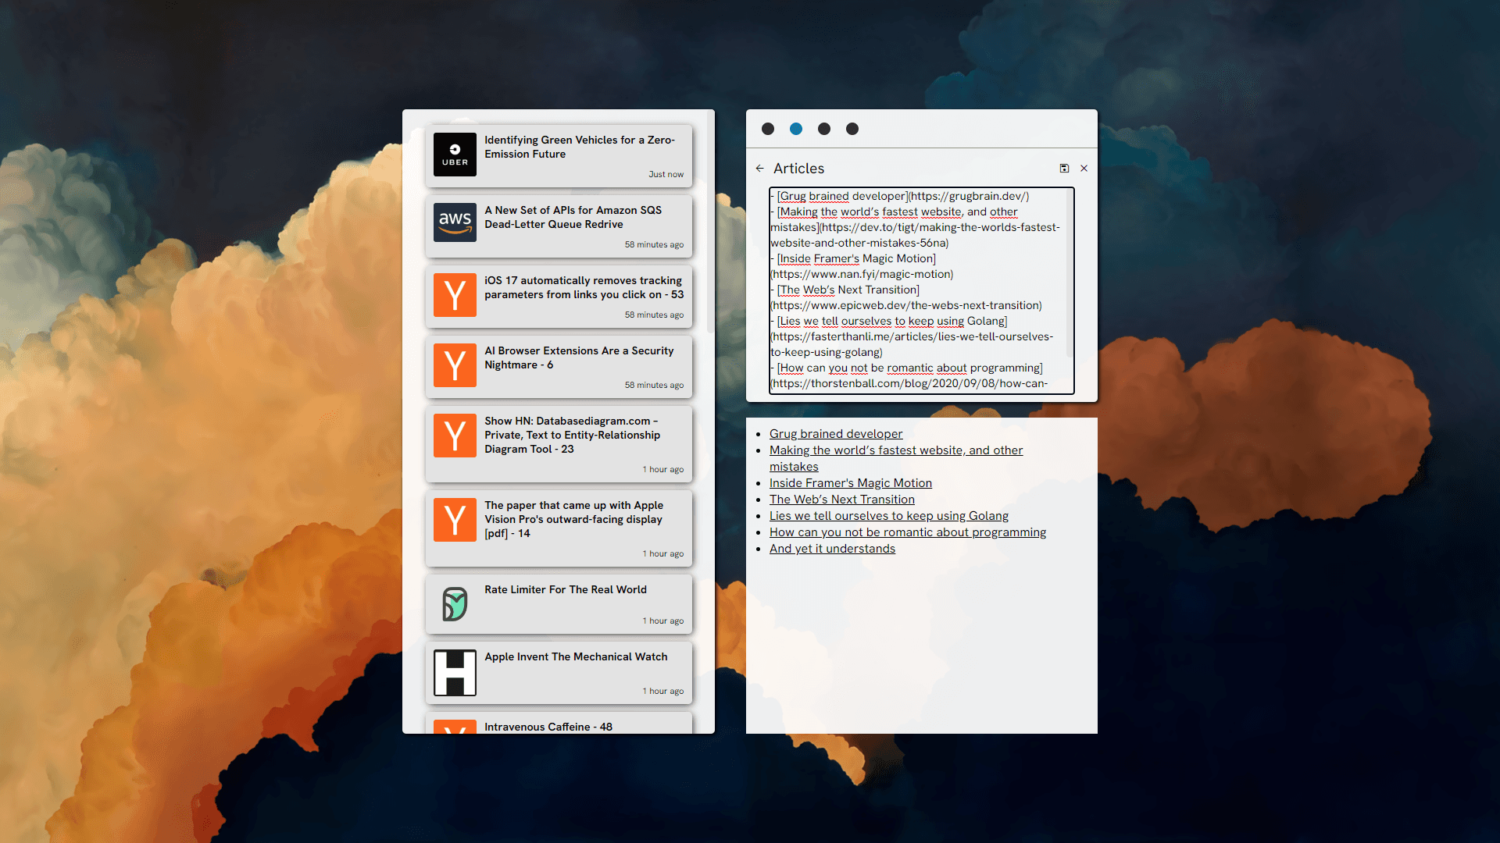The width and height of the screenshot is (1500, 843).
Task: Click the Uber logo on the Green Vehicles story
Action: 455,155
